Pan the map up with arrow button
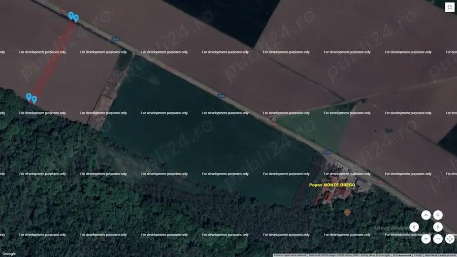 click(426, 215)
